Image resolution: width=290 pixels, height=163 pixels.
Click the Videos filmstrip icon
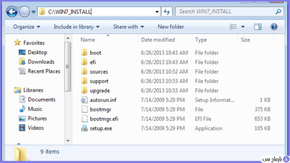tap(22, 128)
